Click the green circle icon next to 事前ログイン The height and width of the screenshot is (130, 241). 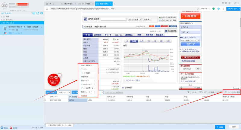(214, 9)
